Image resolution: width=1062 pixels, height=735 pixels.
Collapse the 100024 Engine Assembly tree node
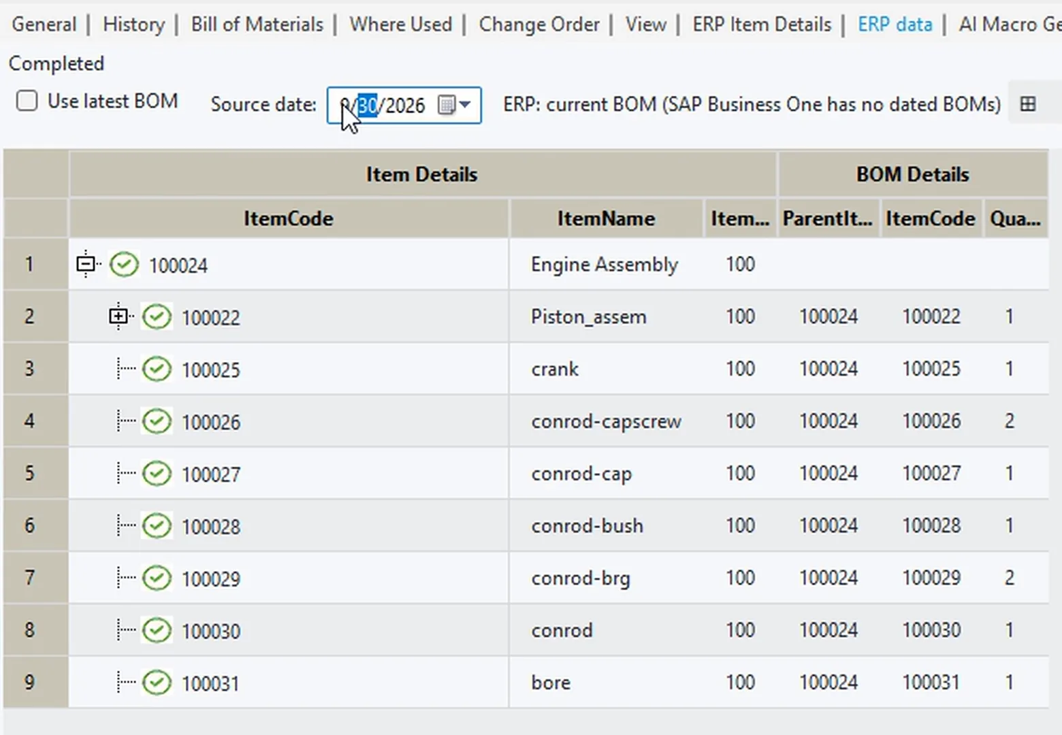tap(86, 263)
